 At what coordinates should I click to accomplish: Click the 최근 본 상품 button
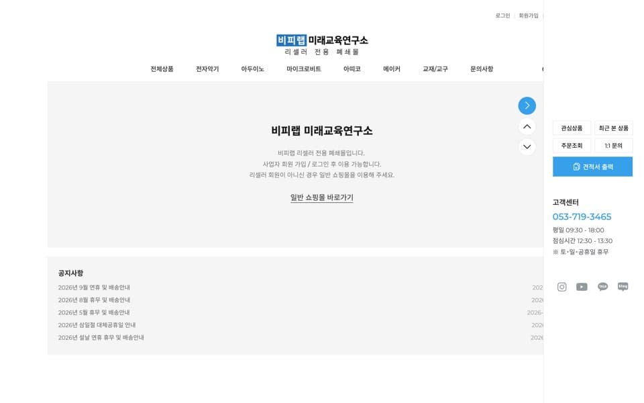[614, 128]
